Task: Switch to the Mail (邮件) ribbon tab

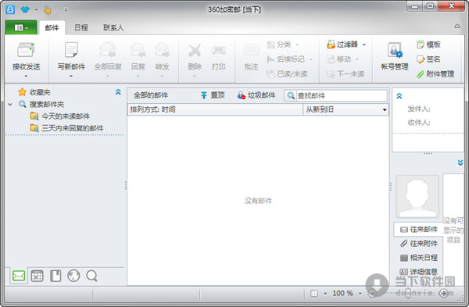Action: (52, 28)
